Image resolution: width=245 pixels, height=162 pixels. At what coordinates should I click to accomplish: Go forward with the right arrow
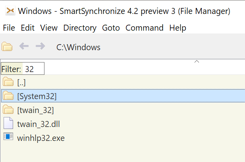40,47
